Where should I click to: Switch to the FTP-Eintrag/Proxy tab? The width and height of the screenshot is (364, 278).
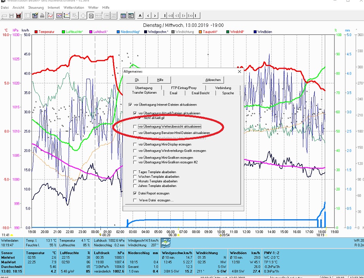click(x=183, y=88)
